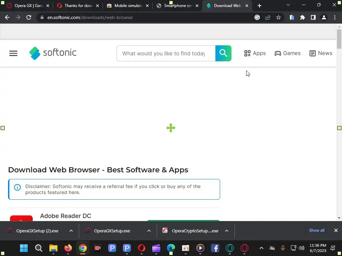Open the Chrome profile menu
The height and width of the screenshot is (256, 342).
click(324, 17)
